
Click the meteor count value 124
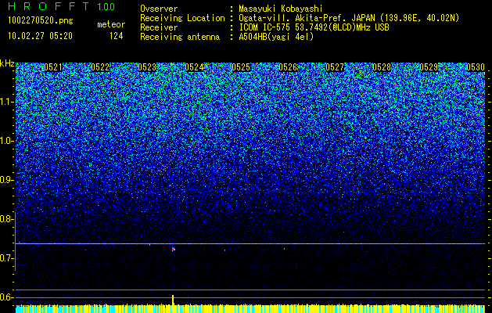click(x=116, y=36)
